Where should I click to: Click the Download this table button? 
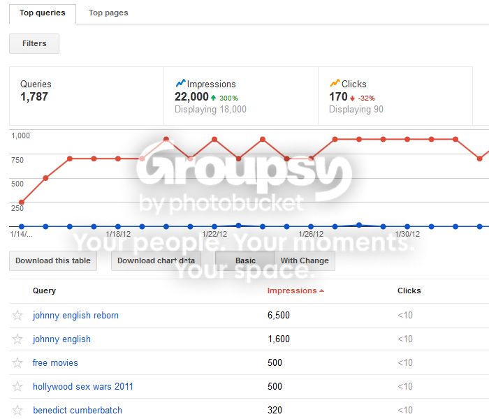click(x=53, y=260)
